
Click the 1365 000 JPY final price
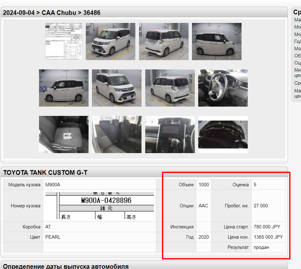268,237
